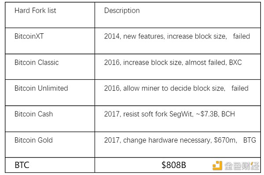Click the BitcoinXT row label

click(x=29, y=36)
